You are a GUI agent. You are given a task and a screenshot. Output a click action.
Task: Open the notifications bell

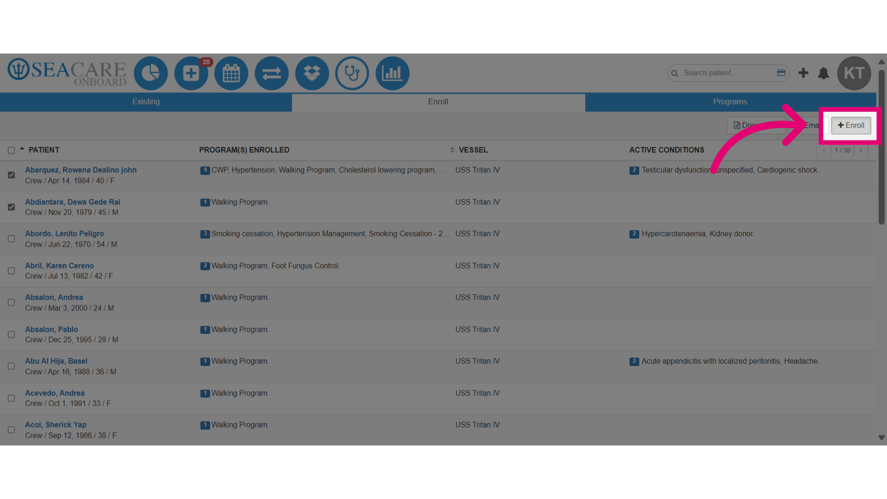(823, 73)
